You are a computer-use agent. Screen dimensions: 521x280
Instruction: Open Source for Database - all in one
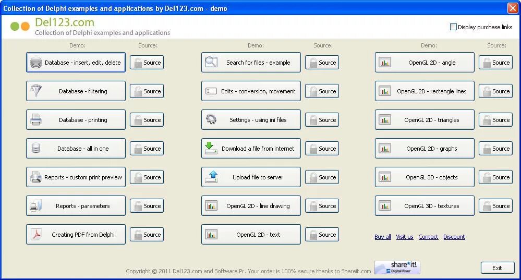[147, 149]
